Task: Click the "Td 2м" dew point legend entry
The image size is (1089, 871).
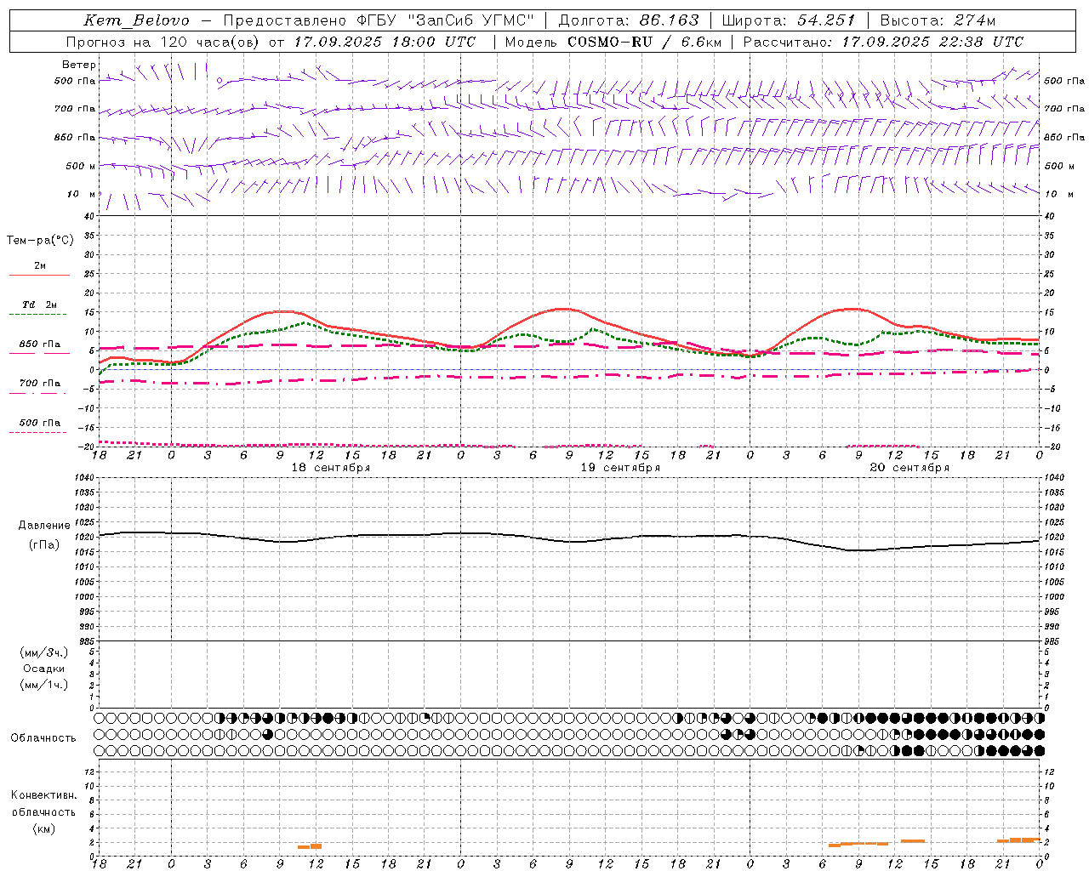Action: (39, 305)
